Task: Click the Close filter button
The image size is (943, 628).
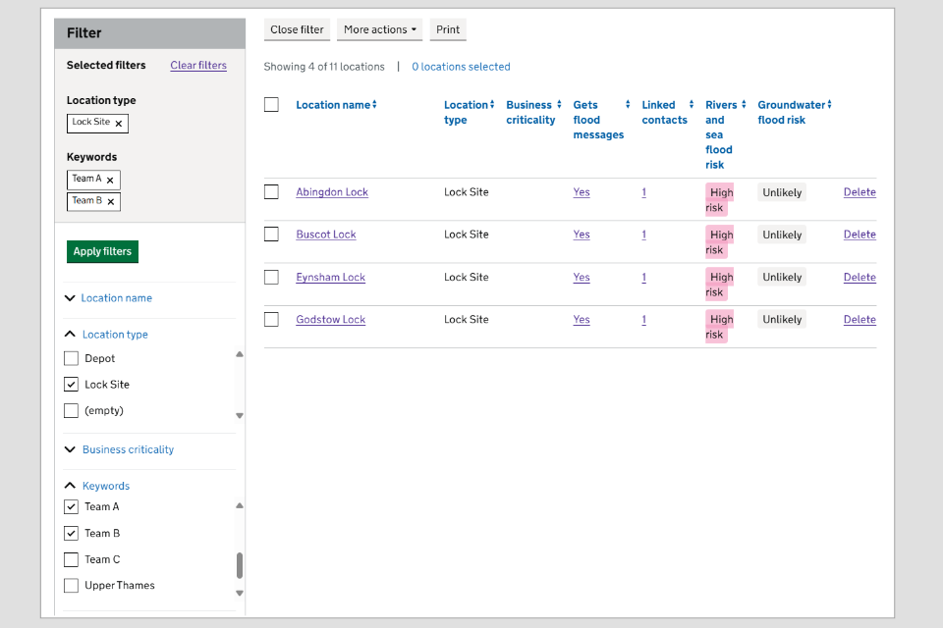Action: pos(297,29)
